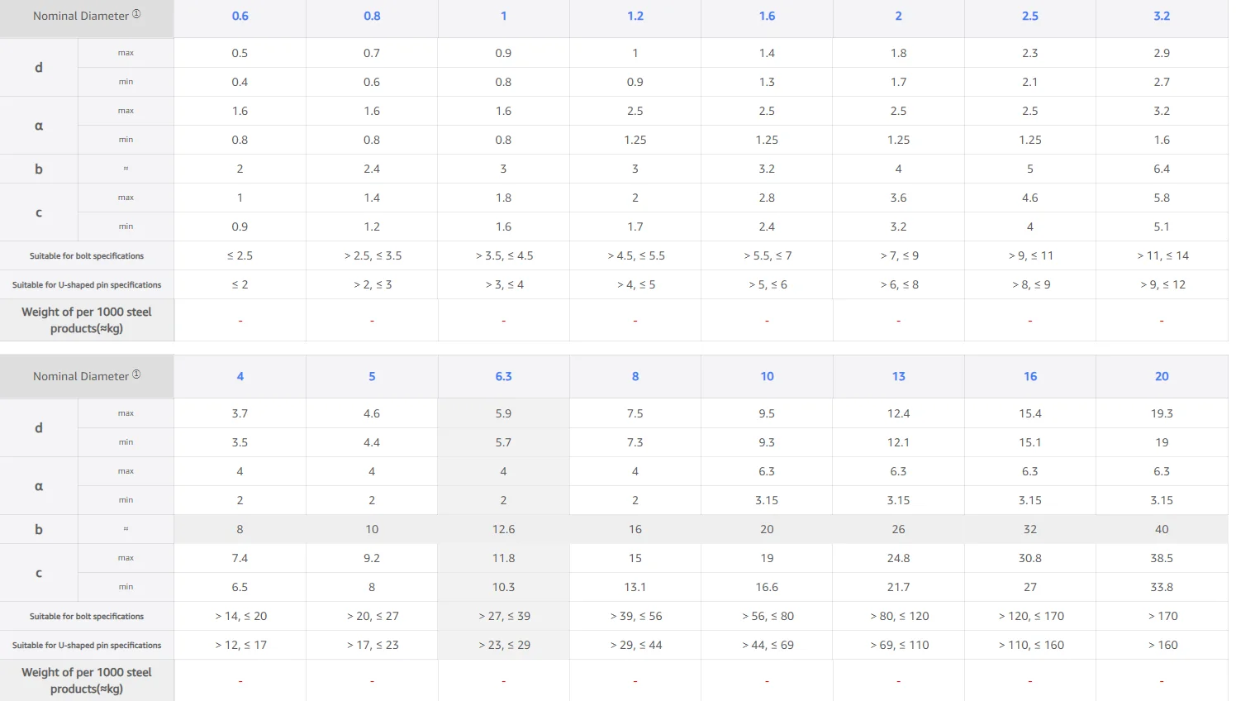Click the blue 1.6 column header link
This screenshot has width=1236, height=701.
(767, 16)
